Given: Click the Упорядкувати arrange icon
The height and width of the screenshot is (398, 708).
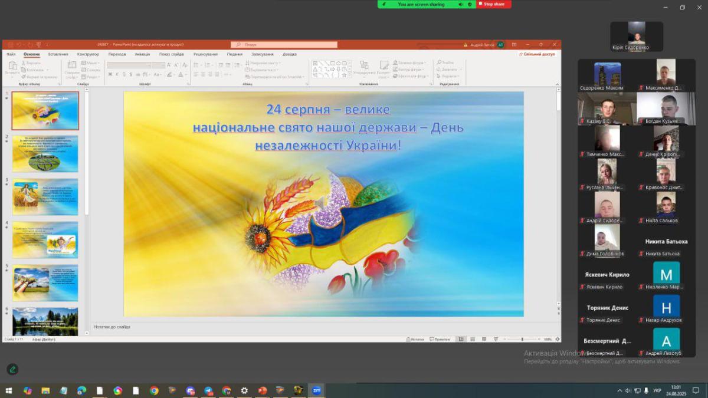Looking at the screenshot, I should 364,69.
